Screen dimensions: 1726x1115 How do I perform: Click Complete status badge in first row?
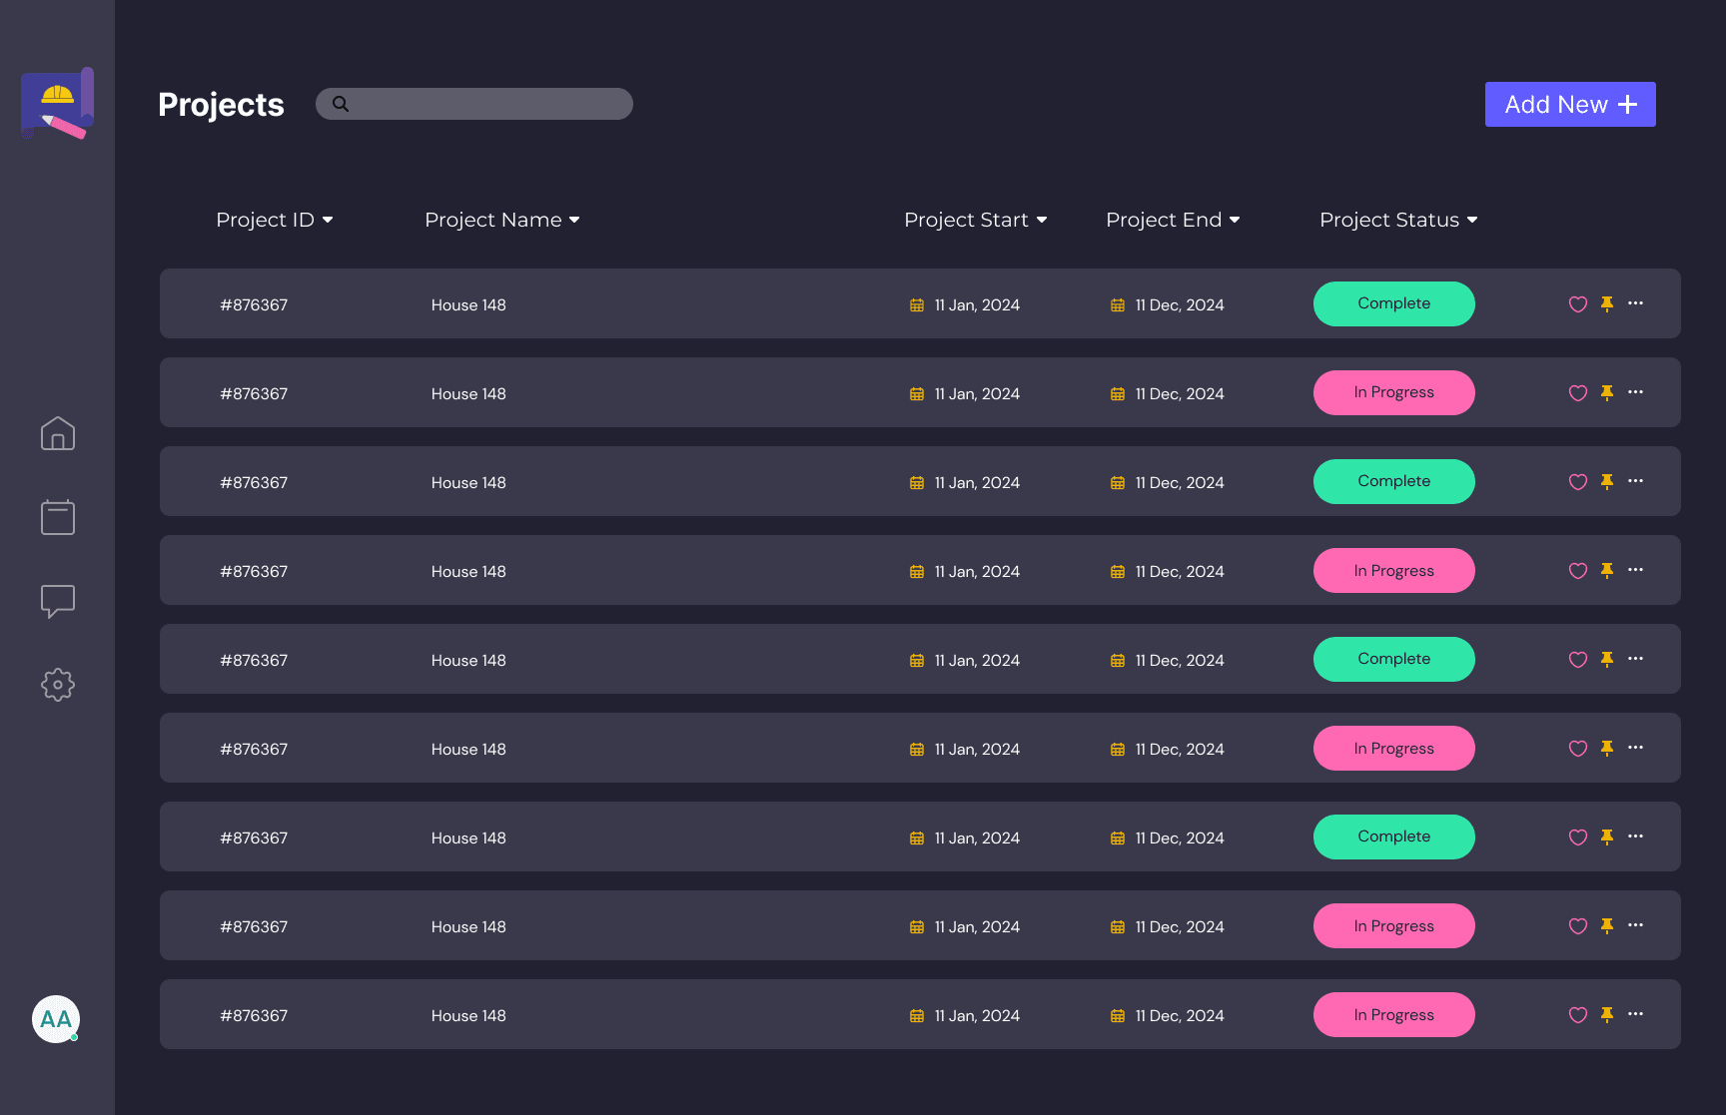(x=1394, y=303)
